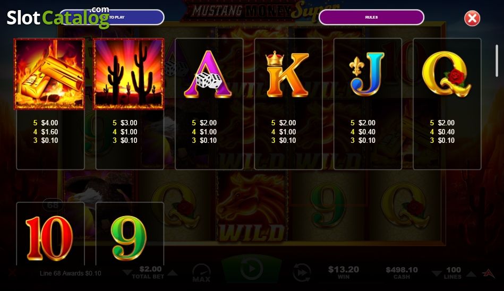Click the green 9 symbol

point(129,238)
